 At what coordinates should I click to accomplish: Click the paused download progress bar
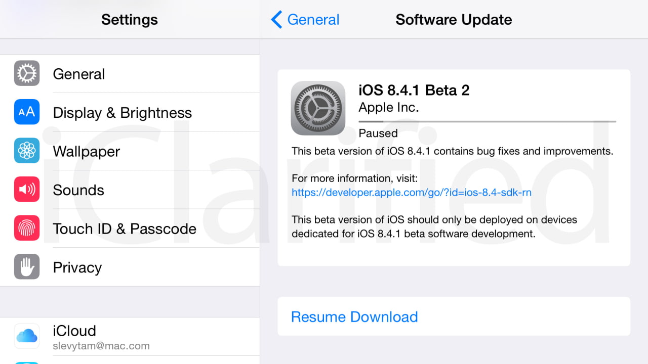click(487, 121)
